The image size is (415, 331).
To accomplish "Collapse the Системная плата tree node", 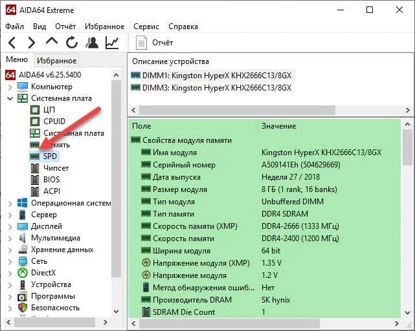I will click(10, 99).
